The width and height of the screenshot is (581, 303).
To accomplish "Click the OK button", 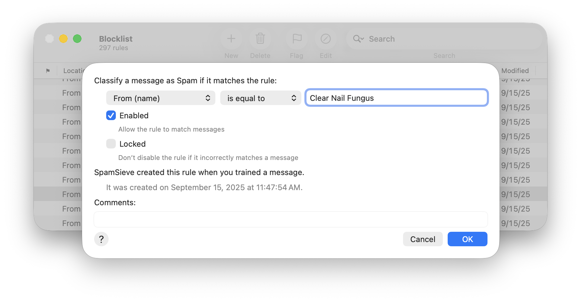I will tap(467, 239).
